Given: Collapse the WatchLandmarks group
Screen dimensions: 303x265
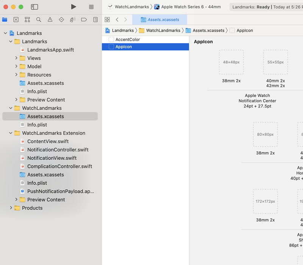Looking at the screenshot, I should [11, 108].
